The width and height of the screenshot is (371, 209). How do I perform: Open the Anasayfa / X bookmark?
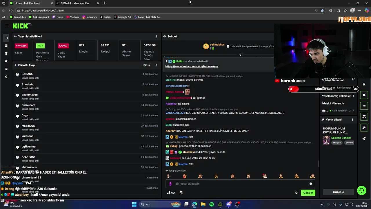coord(122,17)
